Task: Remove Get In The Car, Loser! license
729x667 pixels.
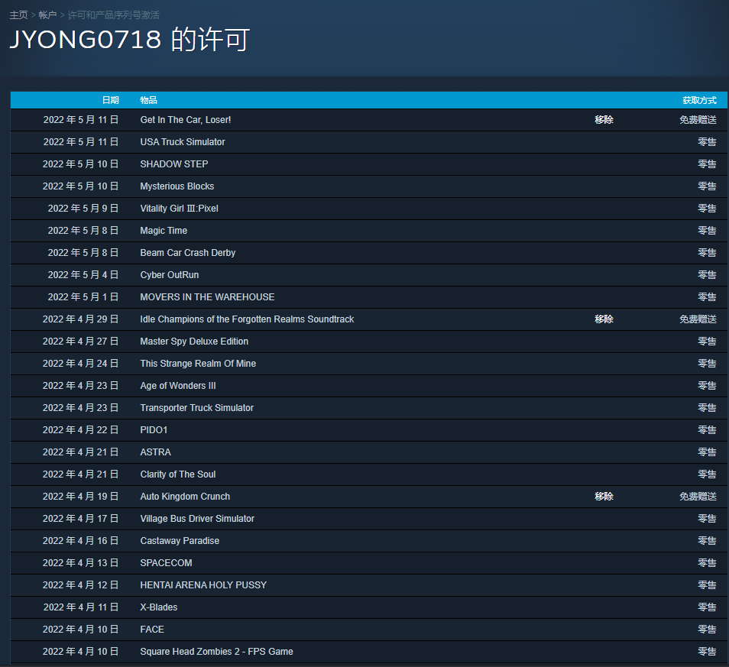Action: point(604,120)
